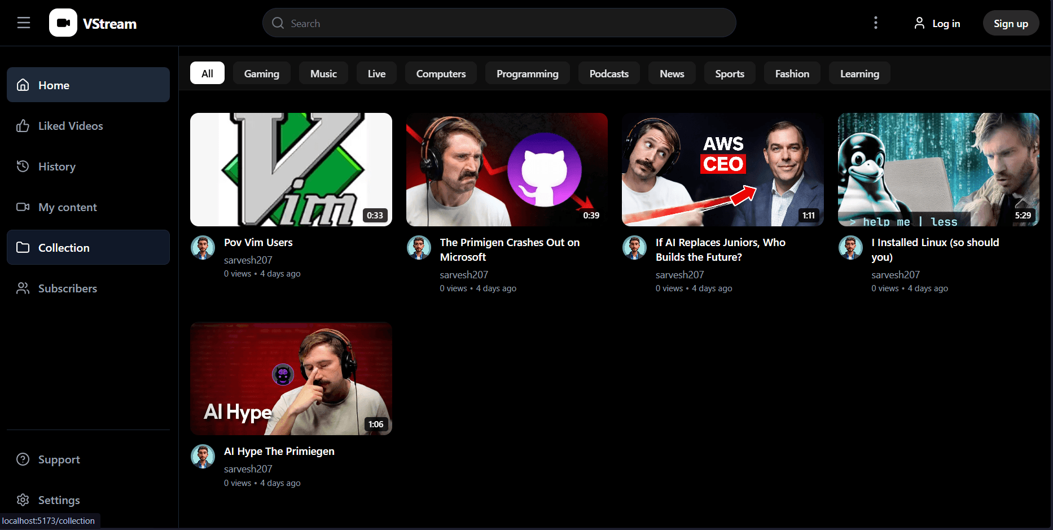This screenshot has height=530, width=1053.
Task: Open Subscribers via the people icon
Action: [x=23, y=288]
